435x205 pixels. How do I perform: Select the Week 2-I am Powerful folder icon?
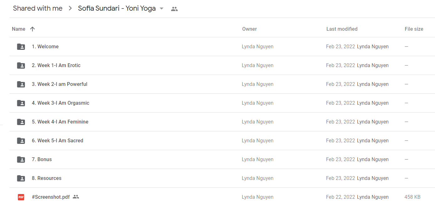tap(21, 84)
